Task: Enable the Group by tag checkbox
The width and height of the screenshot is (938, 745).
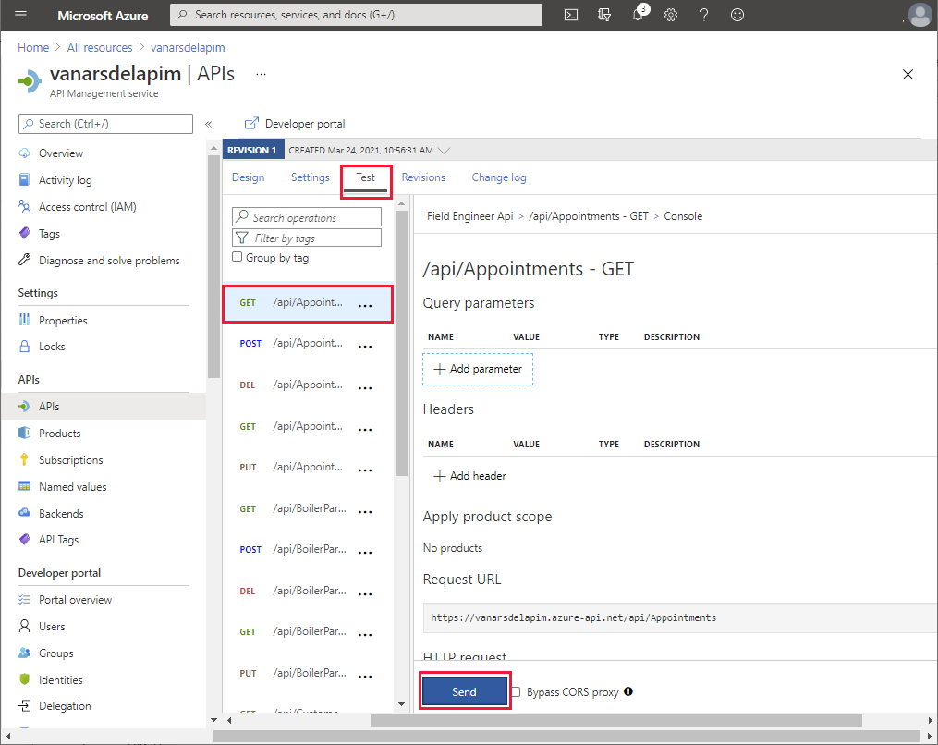Action: pos(237,257)
